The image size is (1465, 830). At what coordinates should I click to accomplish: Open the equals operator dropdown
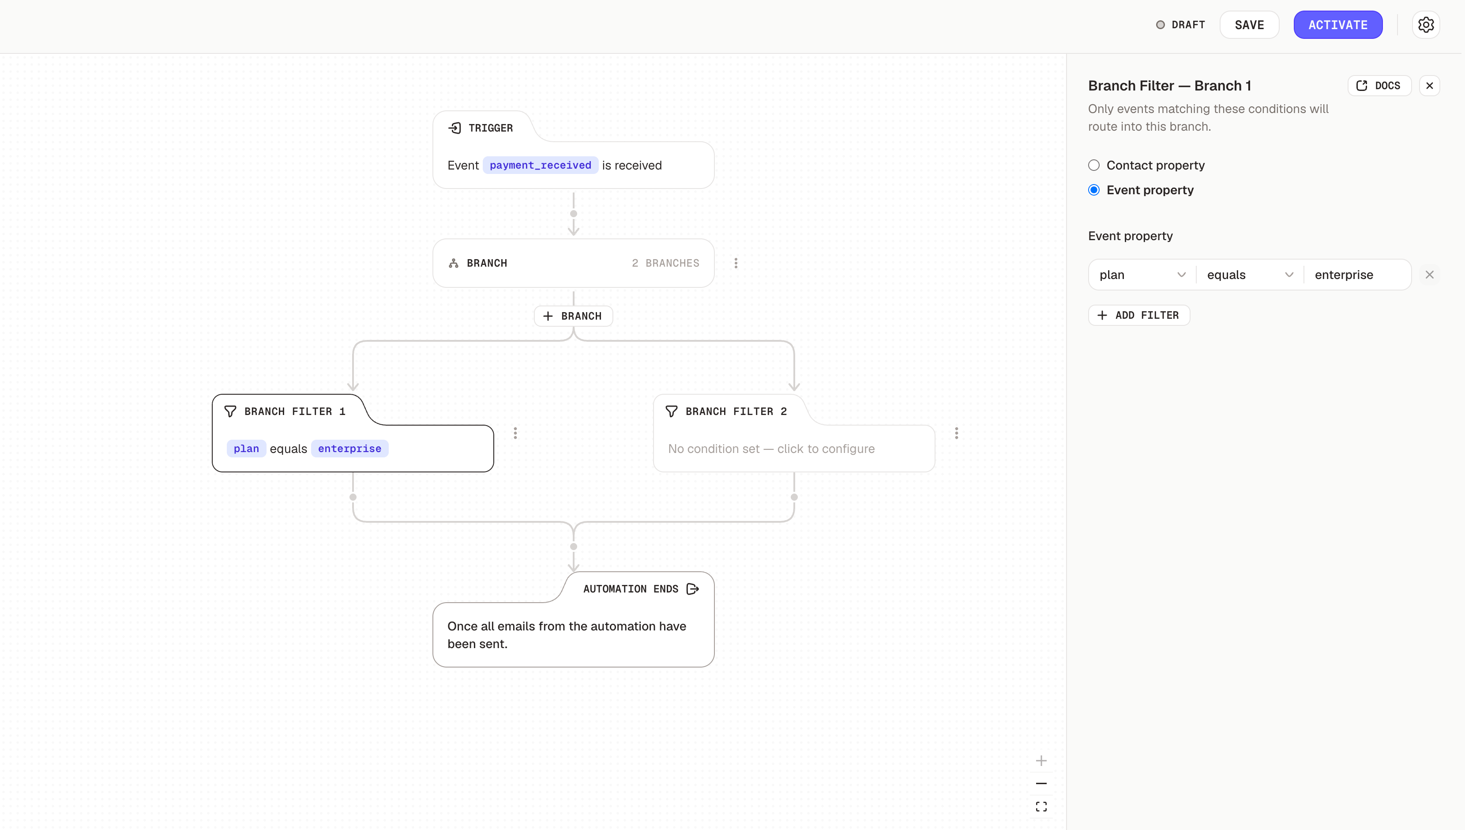[x=1250, y=275]
